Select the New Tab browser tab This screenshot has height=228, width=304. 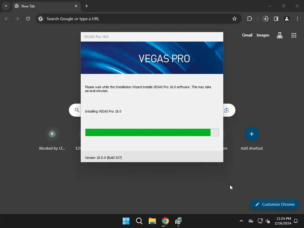46,6
